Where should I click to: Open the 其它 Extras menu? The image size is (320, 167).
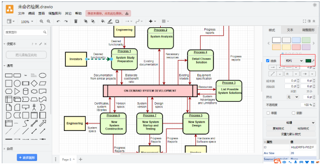(x=68, y=13)
